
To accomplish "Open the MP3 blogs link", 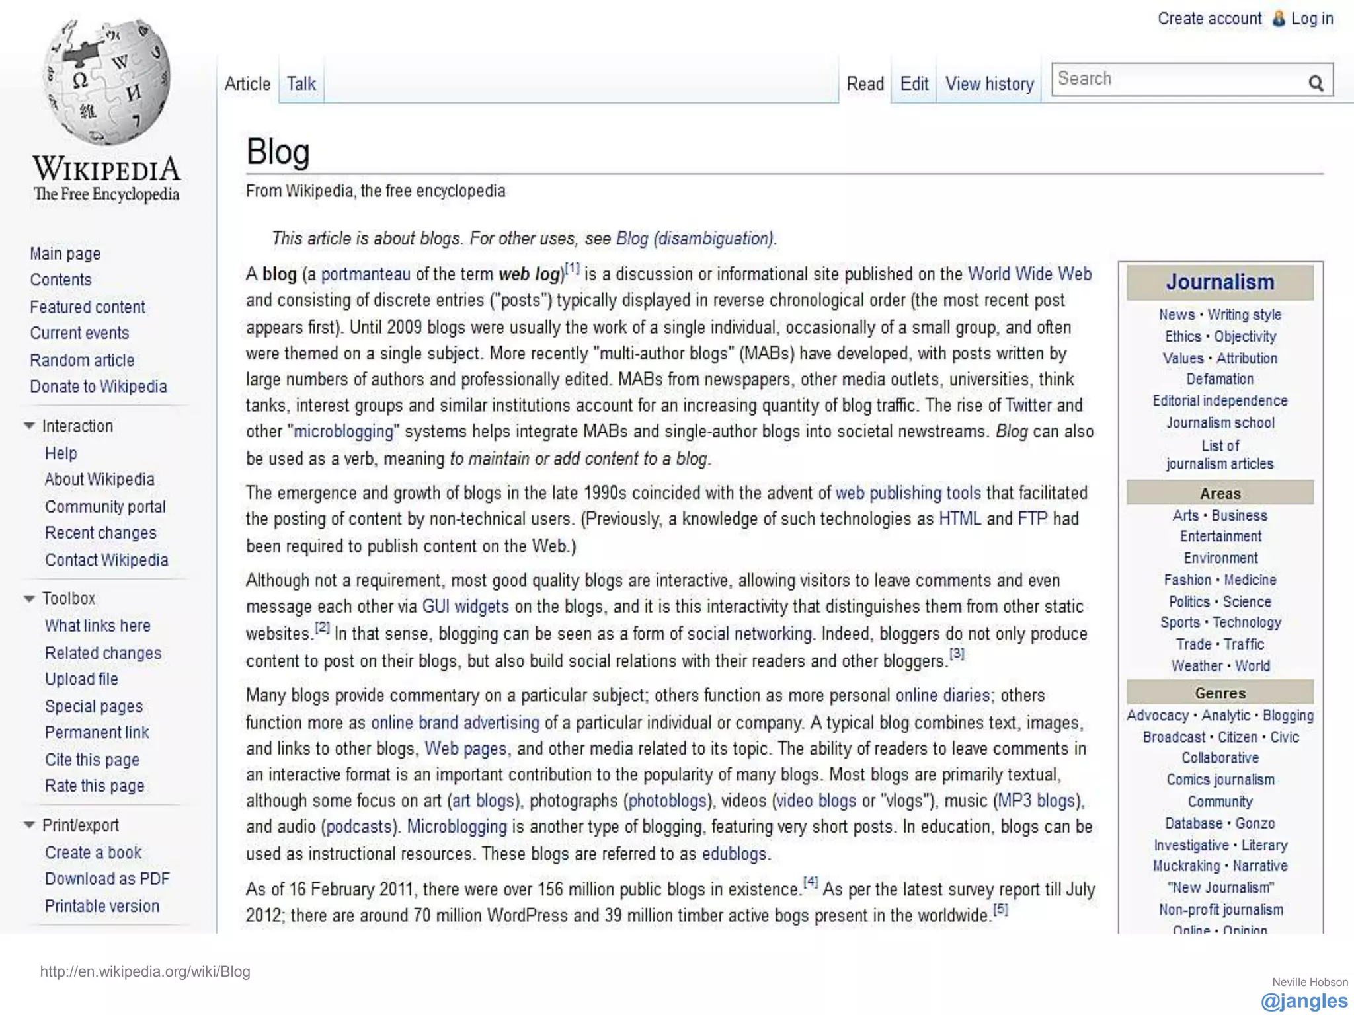I will point(1036,801).
